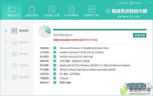Click the checkmark beside 电脑内存
This screenshot has width=153, height=96.
55,61
